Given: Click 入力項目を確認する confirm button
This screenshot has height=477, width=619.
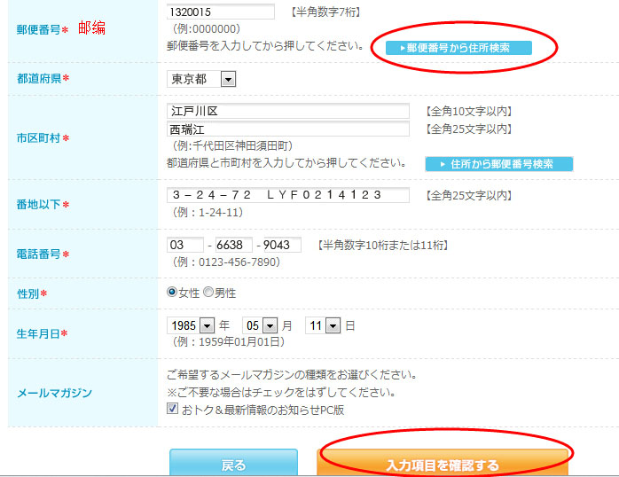Looking at the screenshot, I should [x=443, y=465].
